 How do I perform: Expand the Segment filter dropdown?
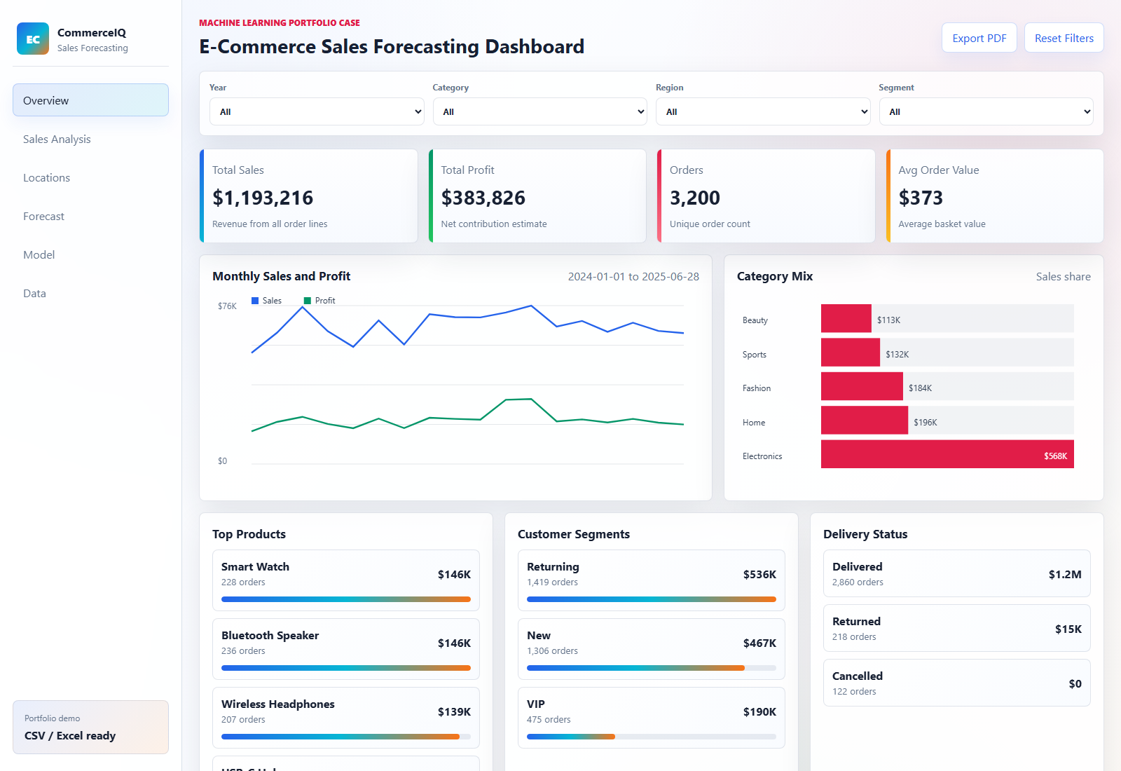[986, 111]
